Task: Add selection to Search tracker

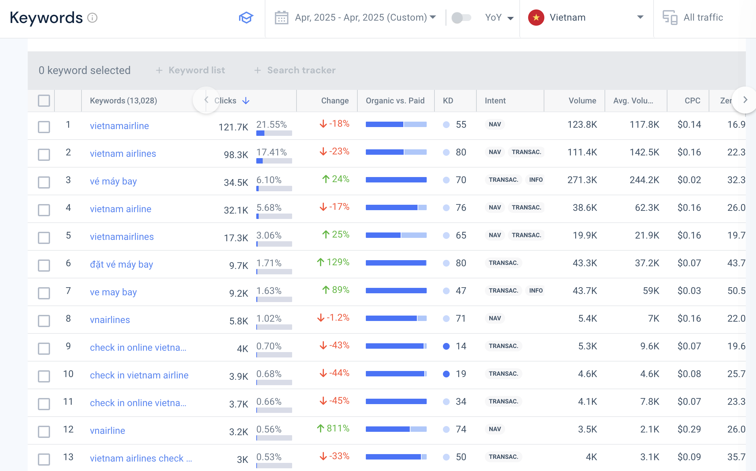Action: (x=295, y=70)
